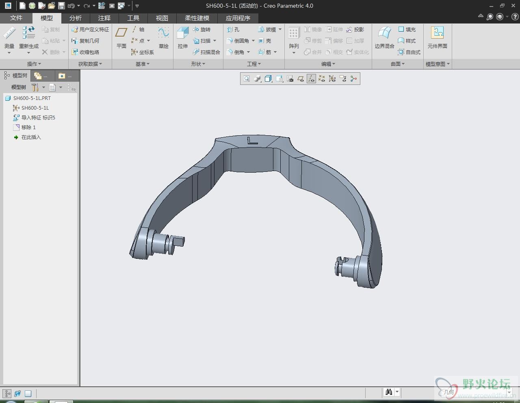Expand the 获取数据 (Get Data) group dropdown
Screen dimensions: 520x403
(x=90, y=64)
